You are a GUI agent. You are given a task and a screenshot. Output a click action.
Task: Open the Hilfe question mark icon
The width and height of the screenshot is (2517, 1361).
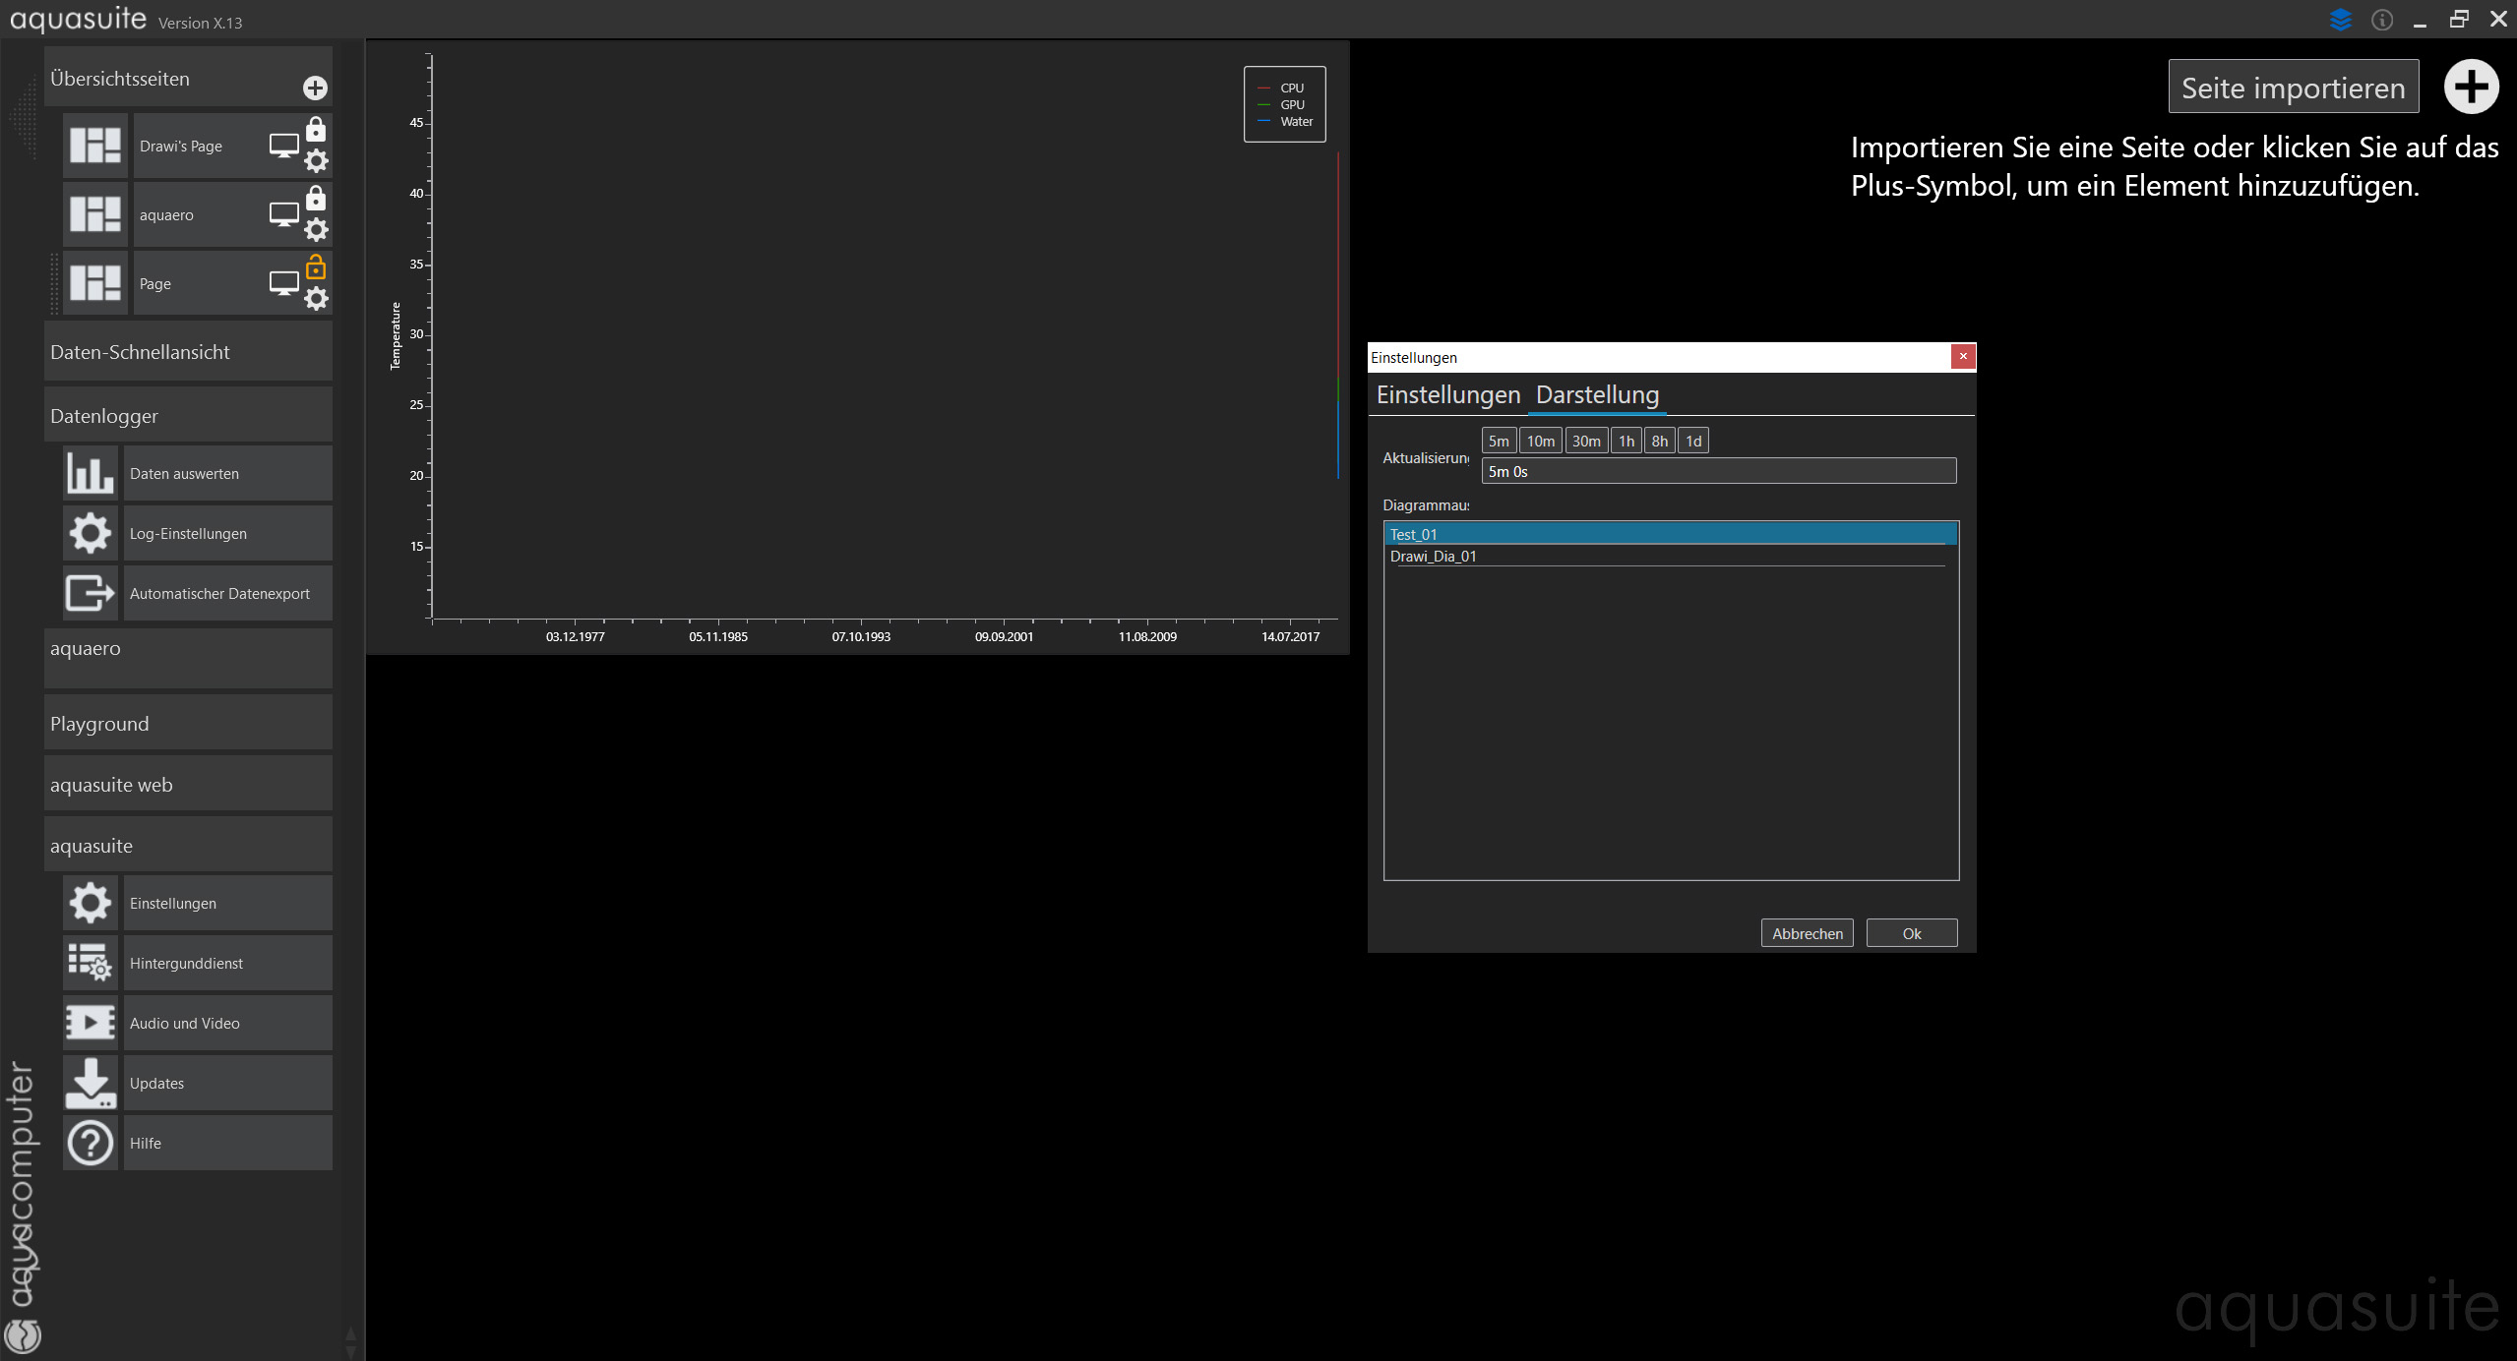click(91, 1144)
